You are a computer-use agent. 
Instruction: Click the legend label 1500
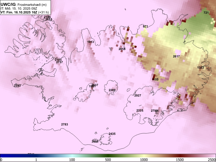[180, 160]
